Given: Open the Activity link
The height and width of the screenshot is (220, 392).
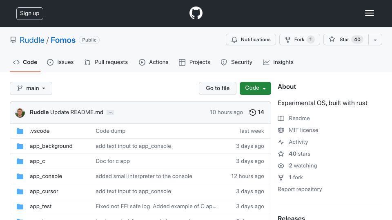Looking at the screenshot, I should click(x=298, y=142).
